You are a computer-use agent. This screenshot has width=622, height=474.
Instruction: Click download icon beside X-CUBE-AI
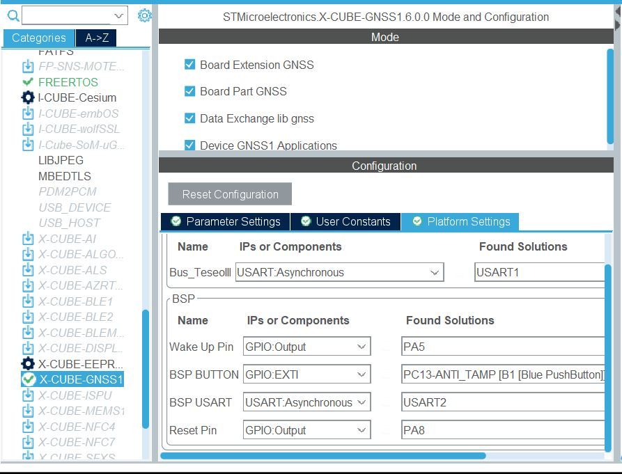coord(28,239)
